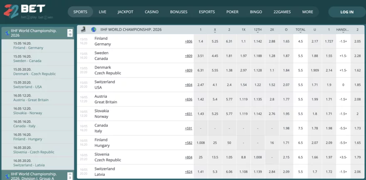Select Slovenia - Czech Republic in sidebar

tap(37, 150)
